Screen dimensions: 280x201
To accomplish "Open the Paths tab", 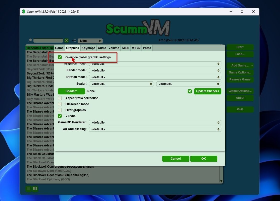I will tap(147, 48).
